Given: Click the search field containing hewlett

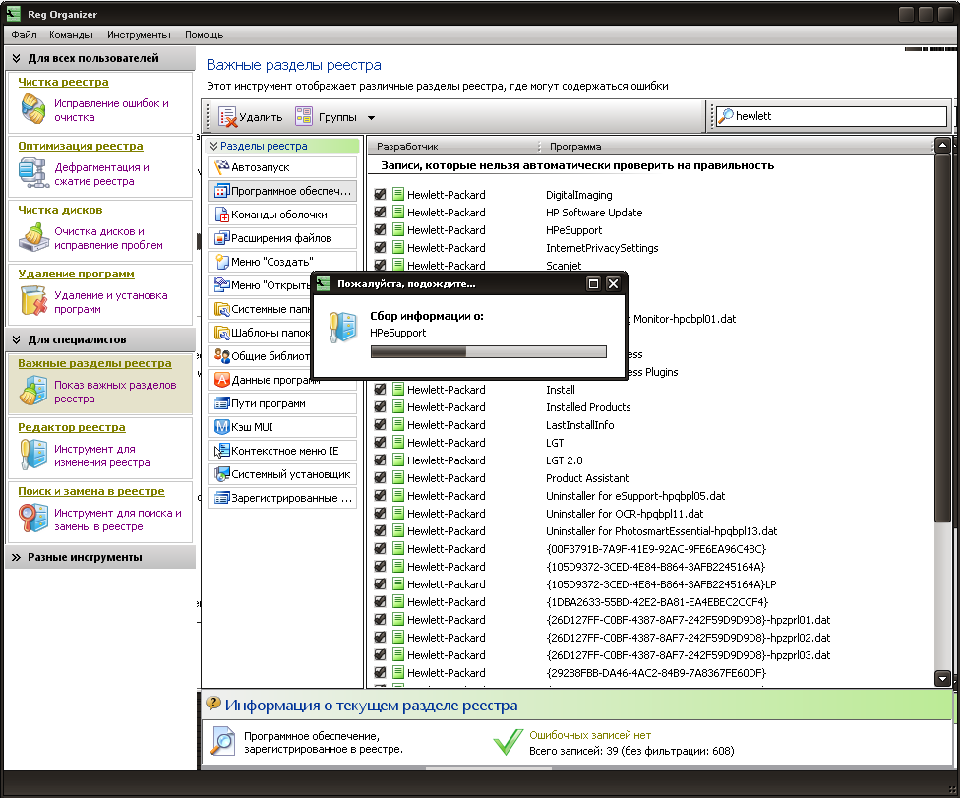Looking at the screenshot, I should tap(831, 116).
